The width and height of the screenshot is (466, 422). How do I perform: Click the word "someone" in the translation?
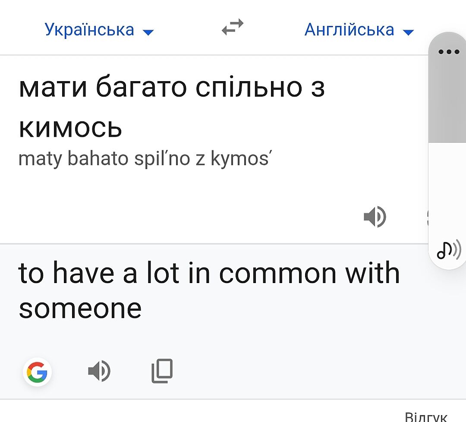click(80, 308)
